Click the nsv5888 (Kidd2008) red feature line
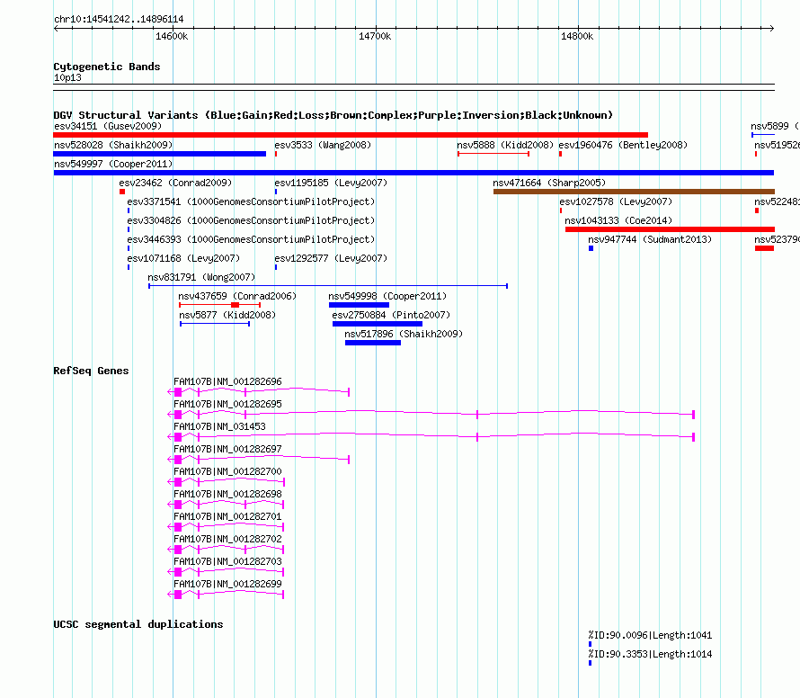Viewport: 800px width, 698px height. pos(493,154)
